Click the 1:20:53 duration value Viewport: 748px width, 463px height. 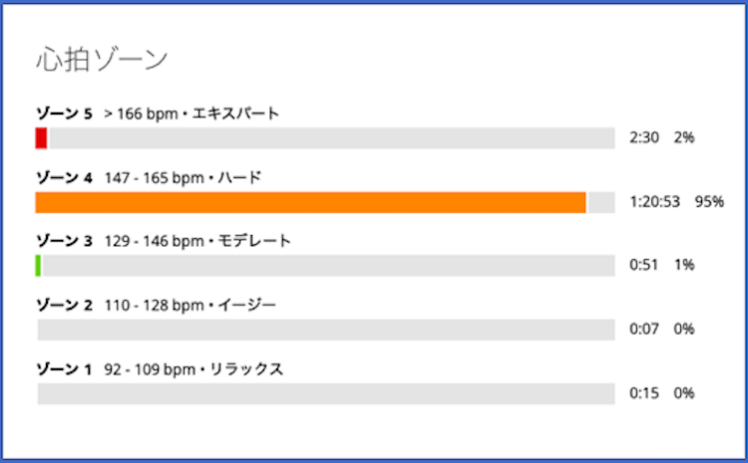pos(654,202)
